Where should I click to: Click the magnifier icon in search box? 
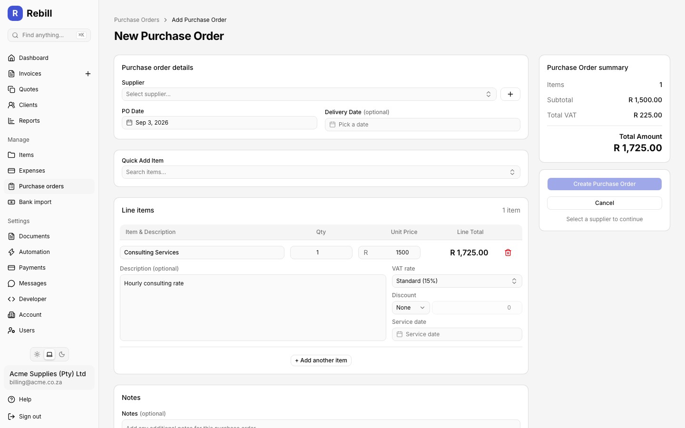point(15,35)
